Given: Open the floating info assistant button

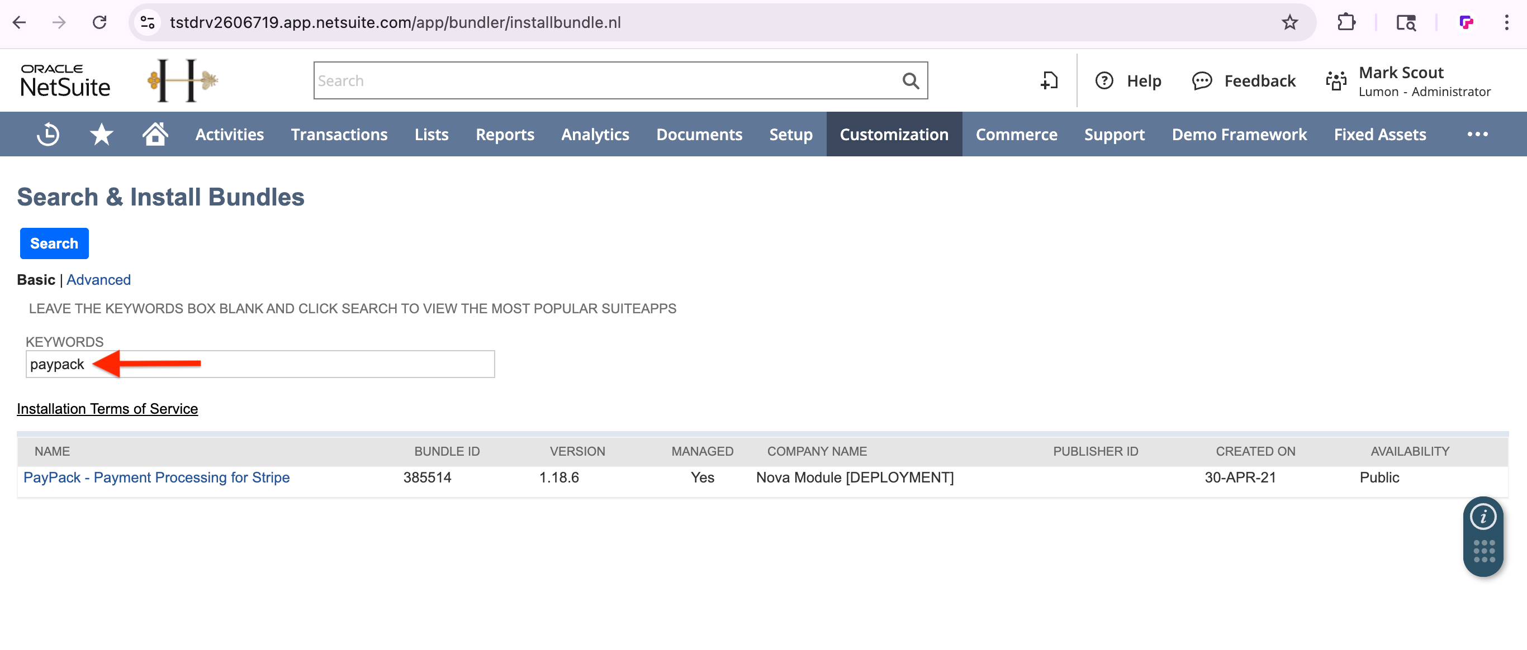Looking at the screenshot, I should coord(1483,516).
